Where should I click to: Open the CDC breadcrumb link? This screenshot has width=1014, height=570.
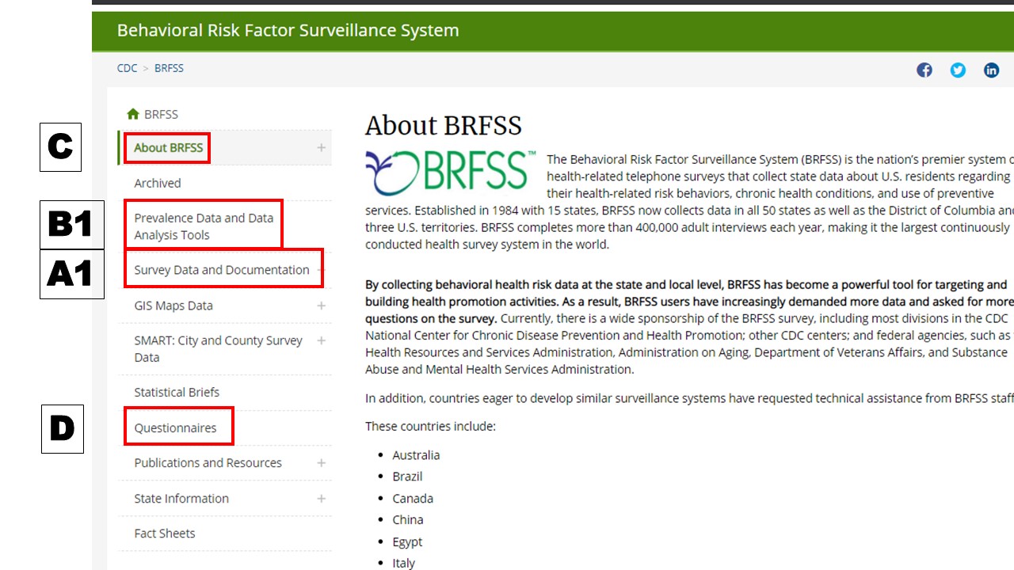pyautogui.click(x=127, y=68)
